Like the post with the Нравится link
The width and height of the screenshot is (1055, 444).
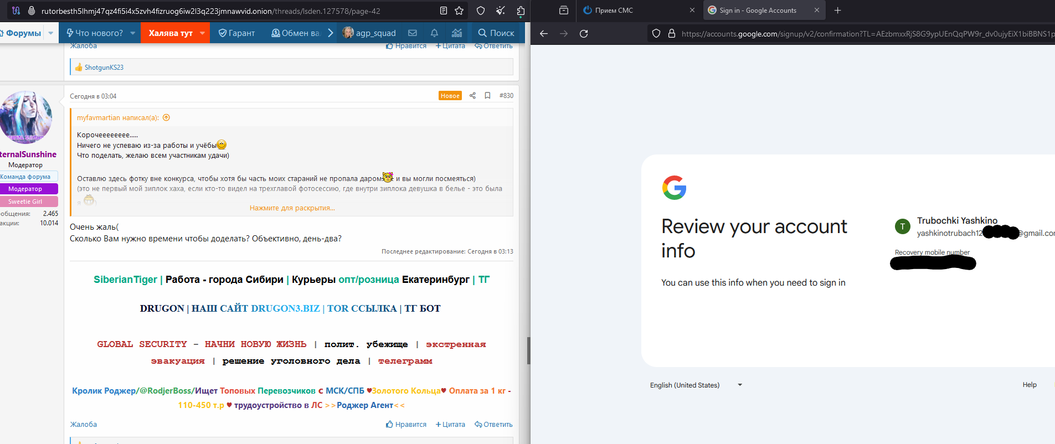tap(406, 425)
